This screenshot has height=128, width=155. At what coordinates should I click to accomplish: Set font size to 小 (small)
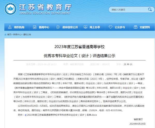point(131,64)
